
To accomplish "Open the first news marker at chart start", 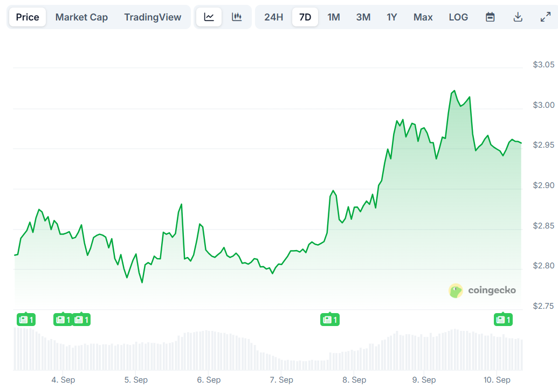I will (26, 320).
